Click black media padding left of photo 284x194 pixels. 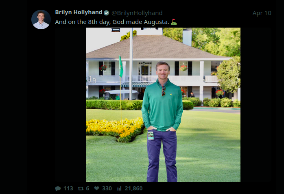tap(70, 105)
